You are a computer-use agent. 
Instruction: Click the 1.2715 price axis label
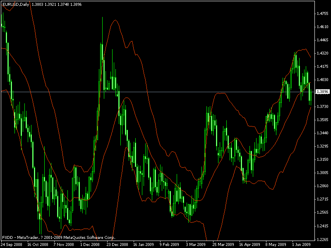pos(323,199)
